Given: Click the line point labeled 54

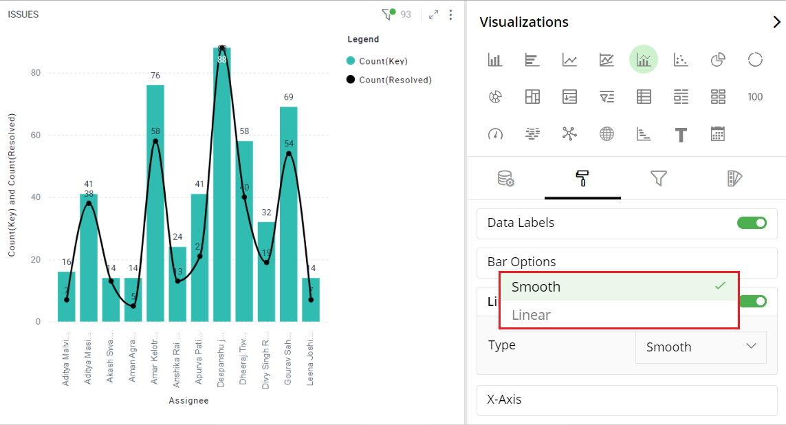Looking at the screenshot, I should (x=289, y=153).
